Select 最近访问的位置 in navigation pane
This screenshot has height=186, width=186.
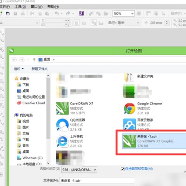coord(33,97)
